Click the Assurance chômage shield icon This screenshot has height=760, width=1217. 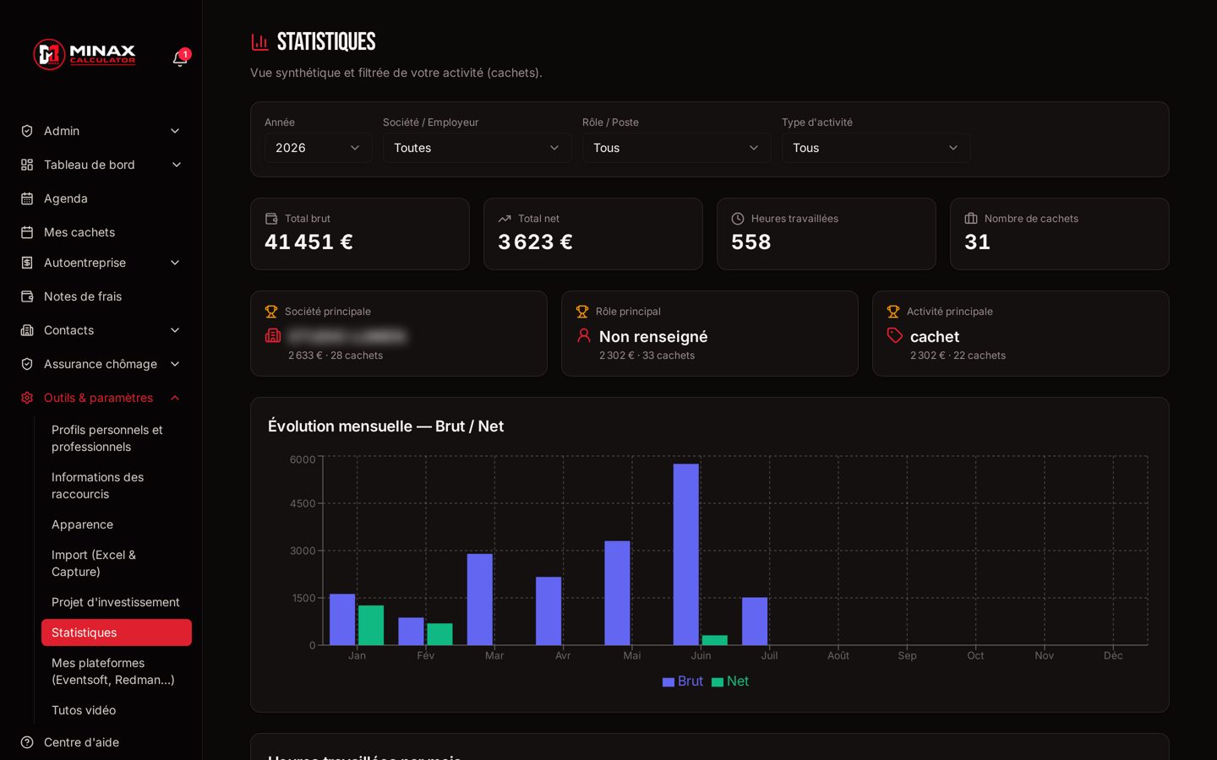[27, 364]
